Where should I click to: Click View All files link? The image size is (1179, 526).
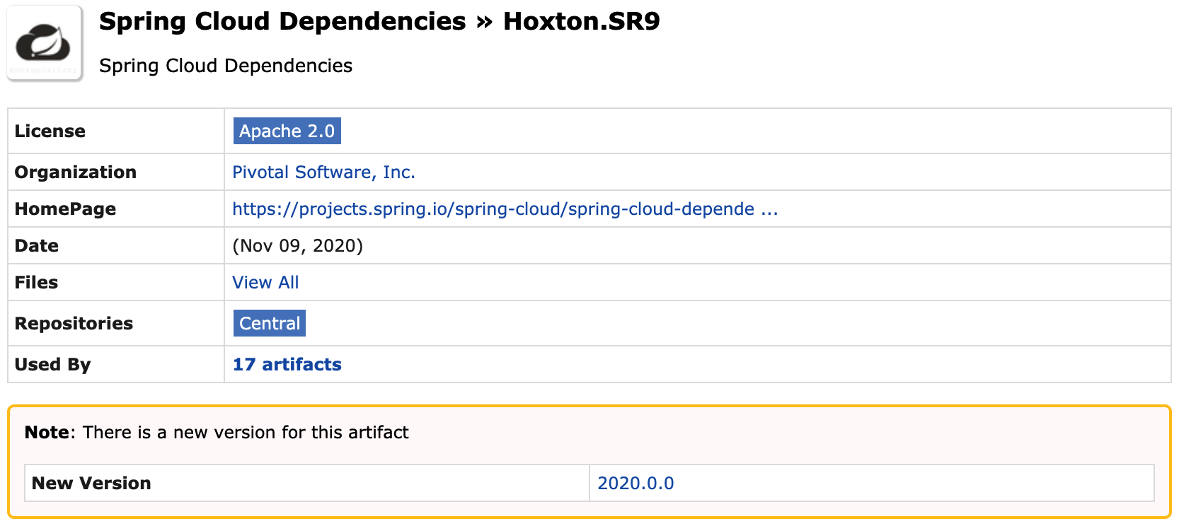pyautogui.click(x=265, y=282)
